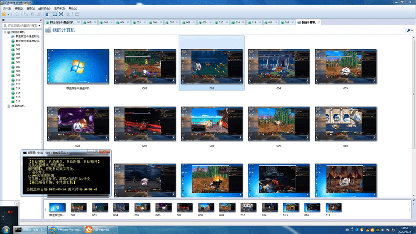The image size is (416, 234).
Task: Click the thumbnail strip left scroll arrow
Action: pos(45,210)
